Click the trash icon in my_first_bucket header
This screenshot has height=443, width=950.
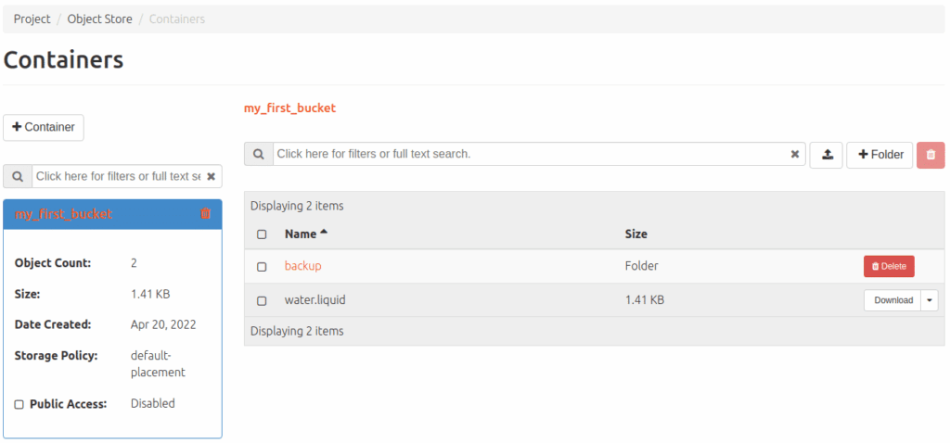[x=206, y=214]
